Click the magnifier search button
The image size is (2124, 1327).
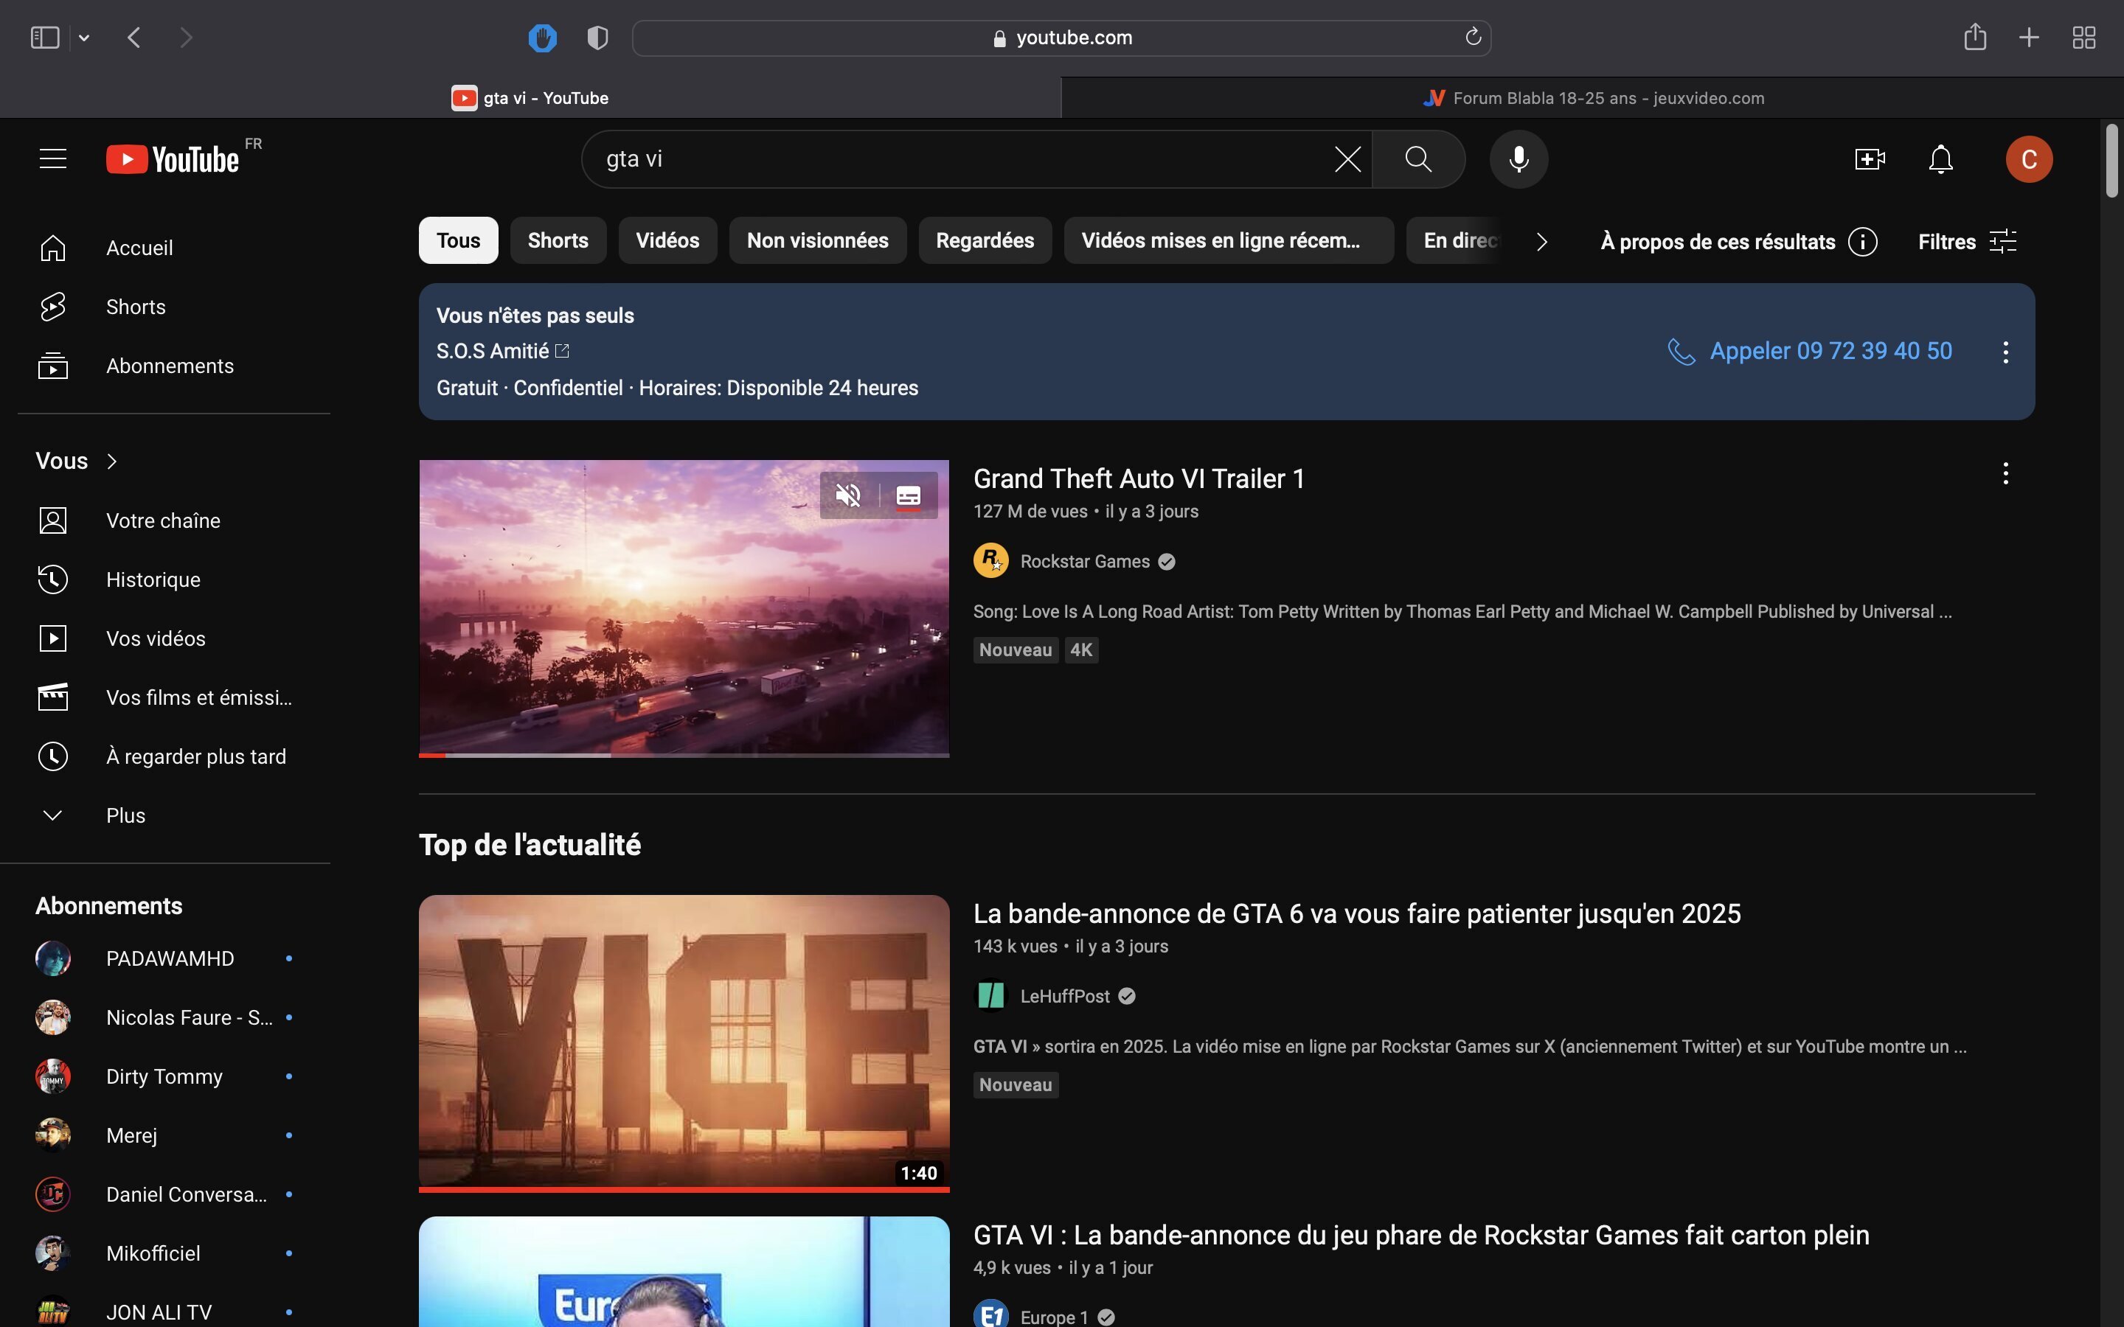coord(1418,159)
